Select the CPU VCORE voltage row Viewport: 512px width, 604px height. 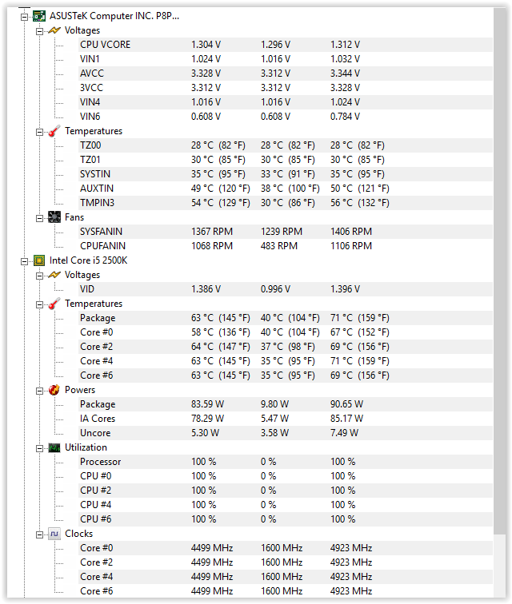pos(105,45)
